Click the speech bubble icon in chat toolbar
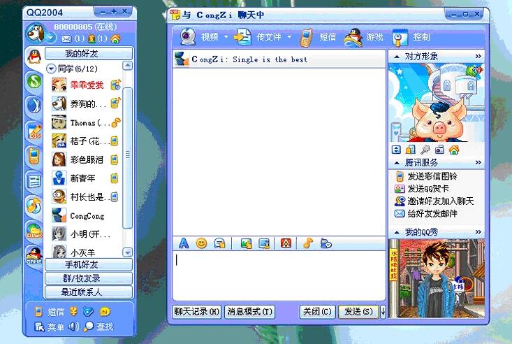The width and height of the screenshot is (512, 344). tap(326, 243)
